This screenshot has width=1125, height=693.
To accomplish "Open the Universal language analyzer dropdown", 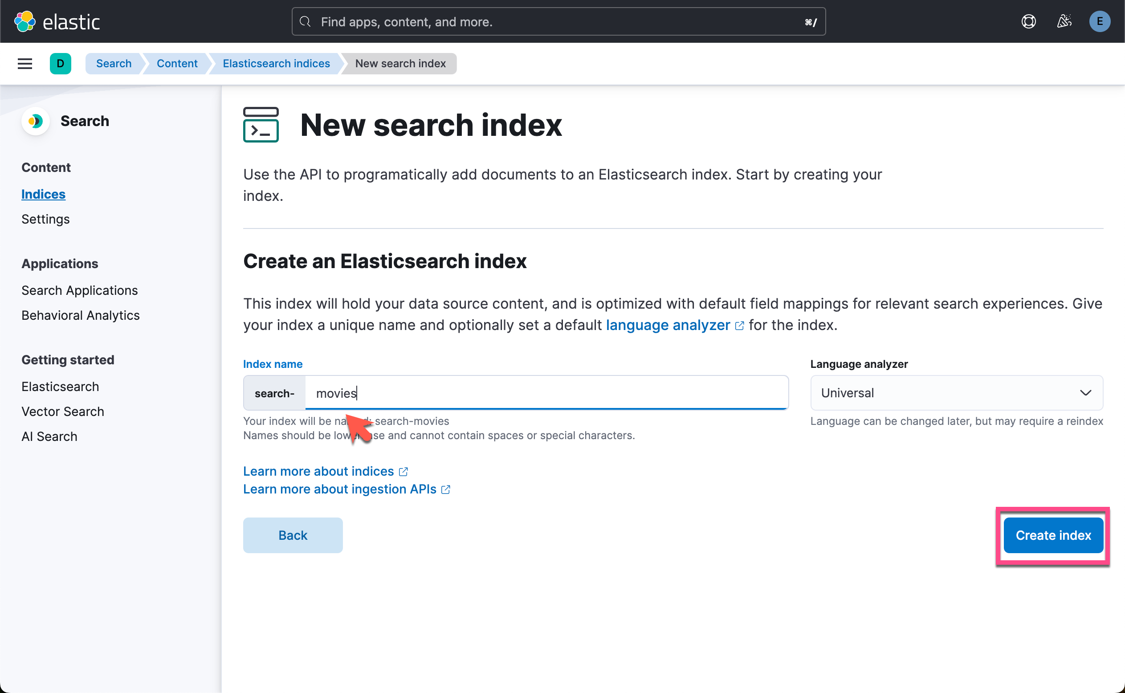I will pyautogui.click(x=956, y=393).
